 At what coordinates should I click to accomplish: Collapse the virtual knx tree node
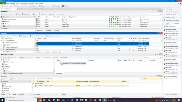(x=1, y=22)
